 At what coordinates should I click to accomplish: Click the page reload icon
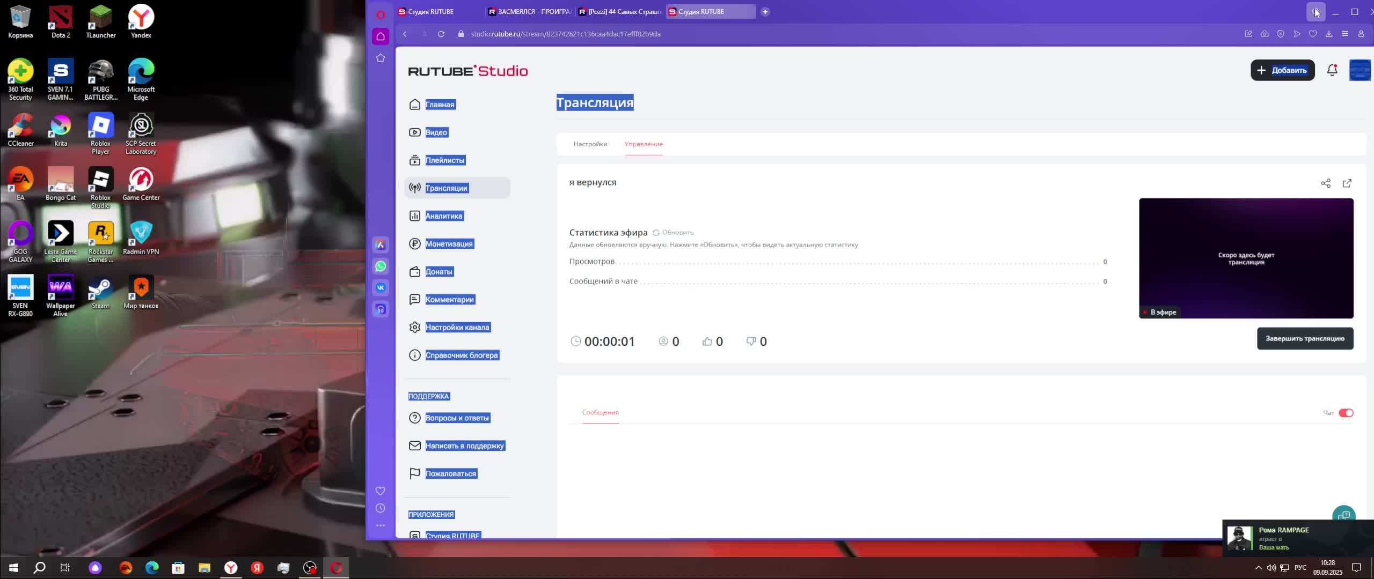(441, 34)
